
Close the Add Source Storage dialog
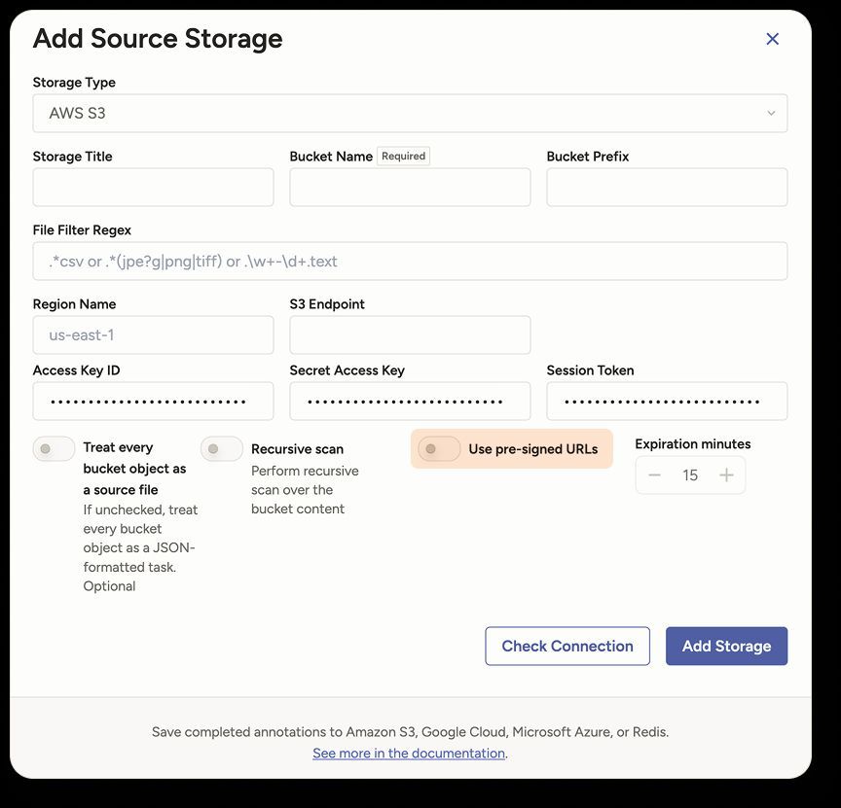tap(772, 39)
